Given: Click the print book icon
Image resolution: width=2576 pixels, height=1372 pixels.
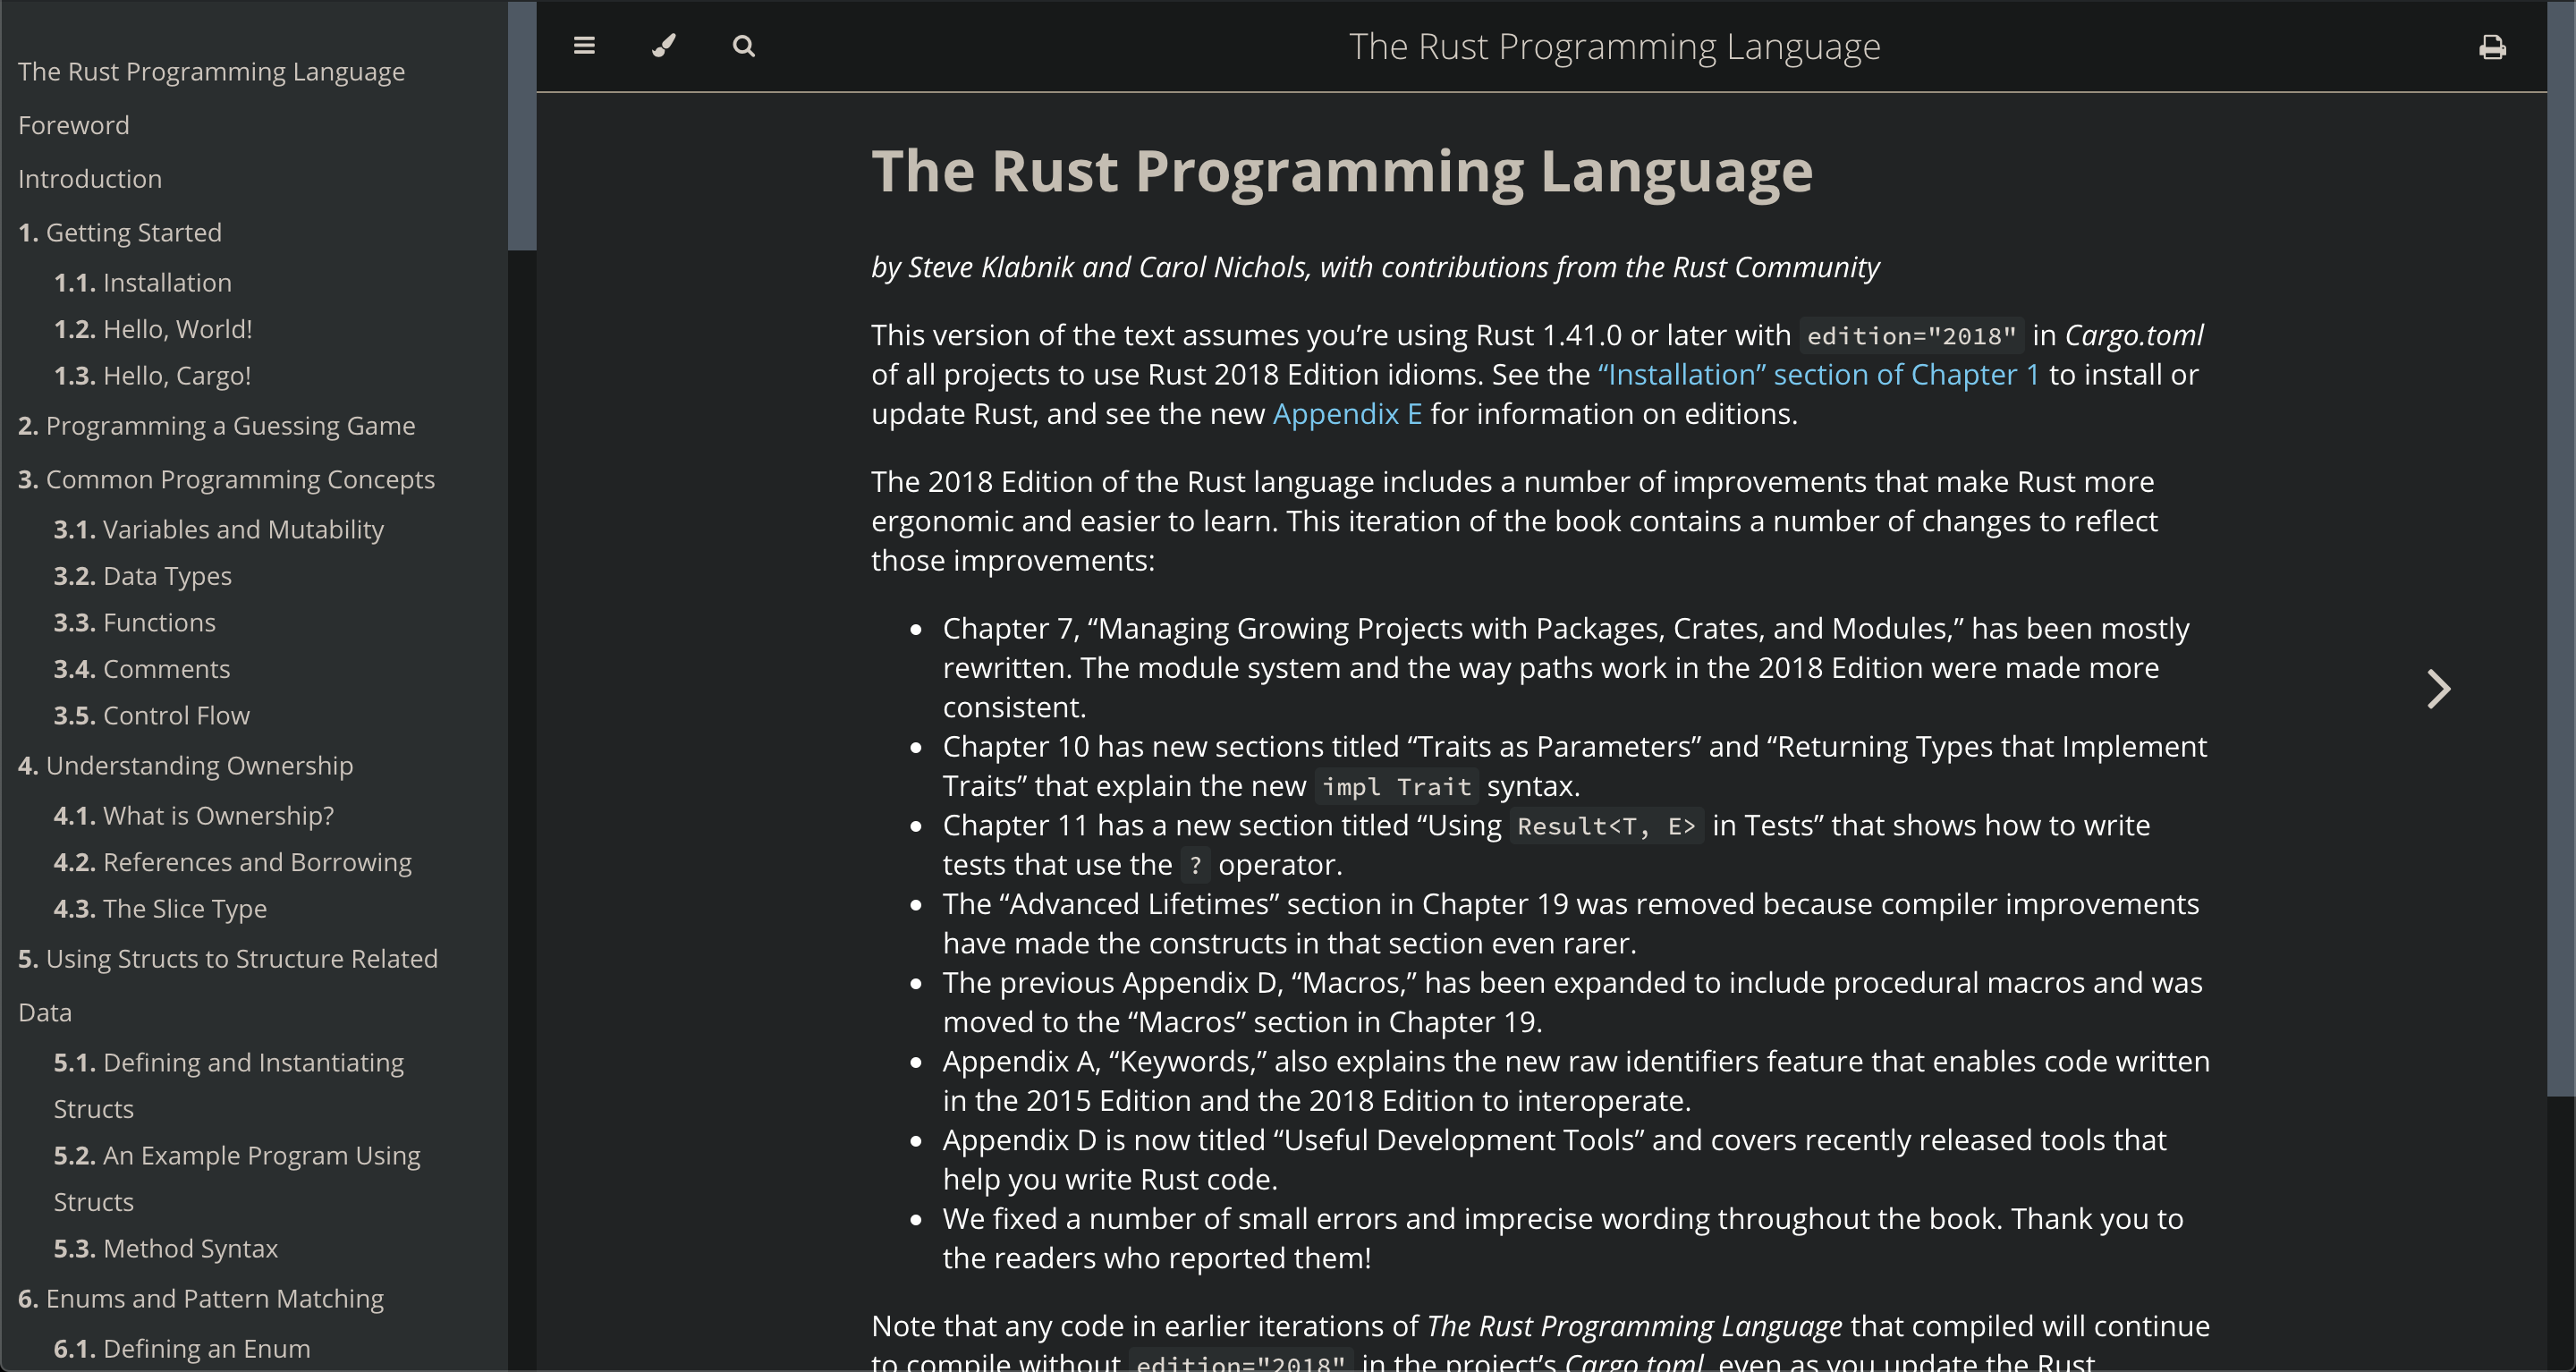Looking at the screenshot, I should [2492, 47].
